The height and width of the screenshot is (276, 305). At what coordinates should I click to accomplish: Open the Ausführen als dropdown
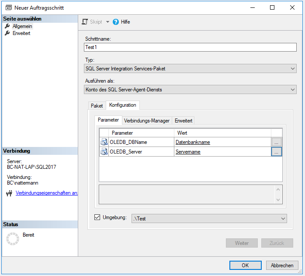(292, 89)
